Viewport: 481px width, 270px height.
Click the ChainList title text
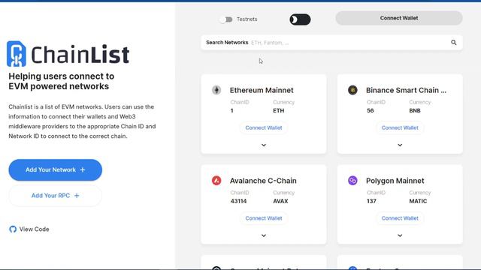tap(80, 55)
